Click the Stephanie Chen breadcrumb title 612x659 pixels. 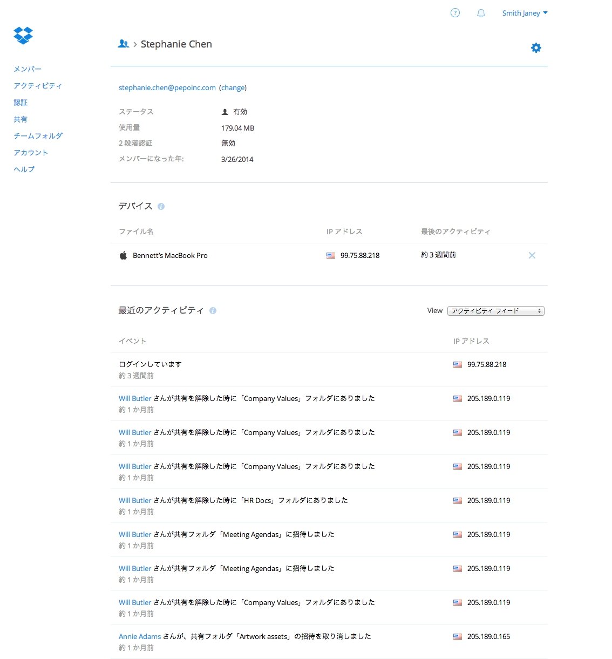click(176, 44)
